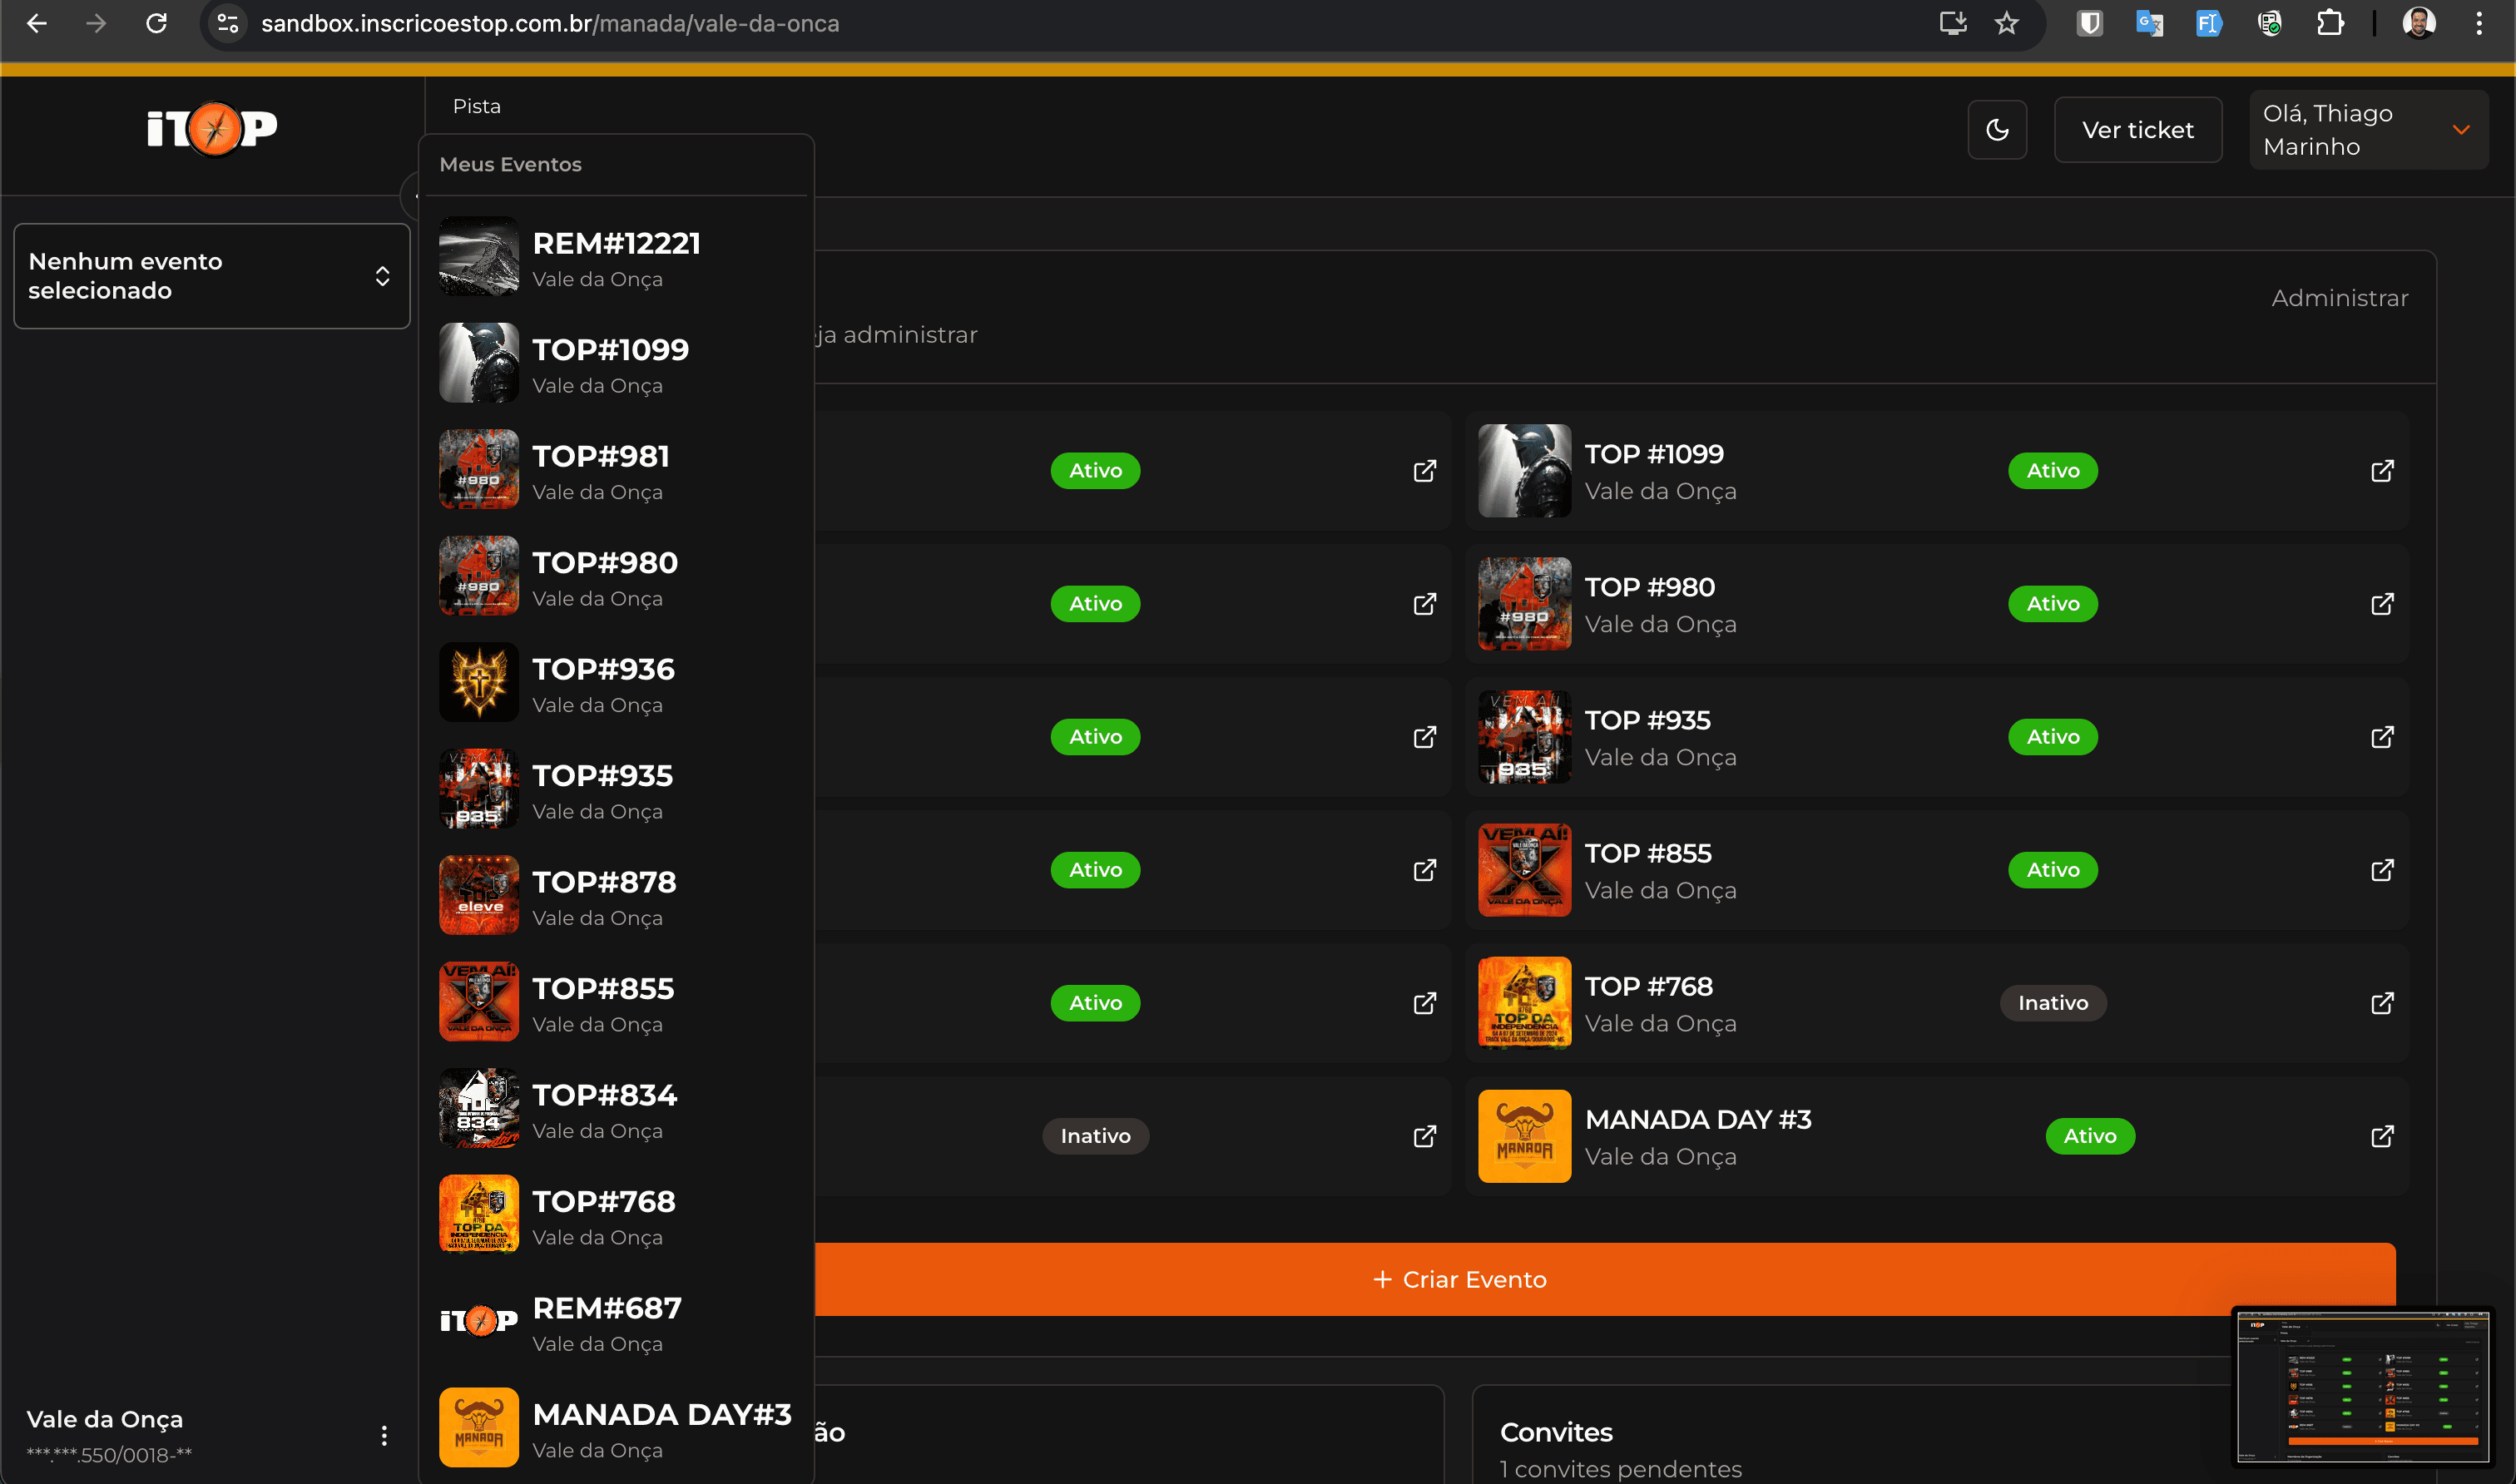Click the TOP #935 card title
The height and width of the screenshot is (1484, 2516).
click(1647, 720)
